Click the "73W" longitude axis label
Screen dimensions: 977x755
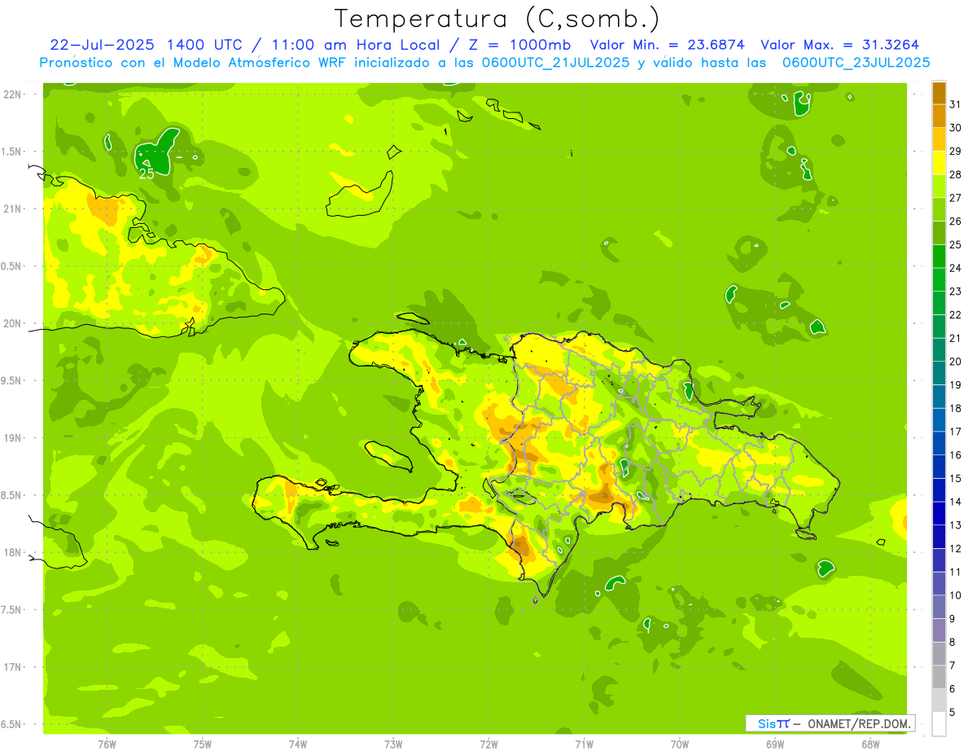click(393, 744)
